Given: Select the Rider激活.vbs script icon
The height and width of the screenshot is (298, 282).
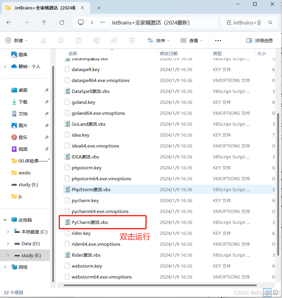Looking at the screenshot, I should [x=67, y=255].
